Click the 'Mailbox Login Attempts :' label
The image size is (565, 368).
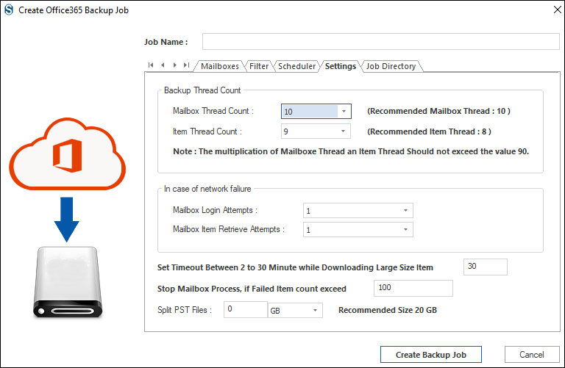coord(215,210)
